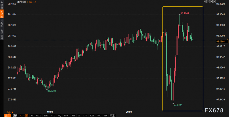Apply the LW& indicator
The image size is (229, 117).
pyautogui.click(x=66, y=116)
